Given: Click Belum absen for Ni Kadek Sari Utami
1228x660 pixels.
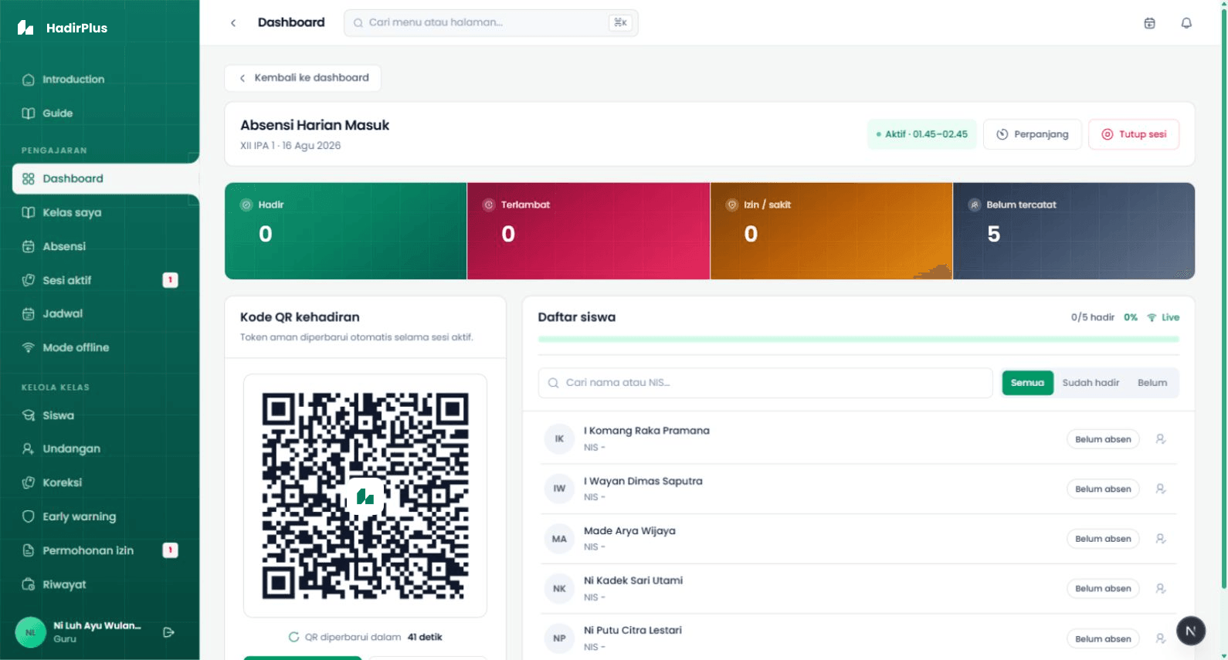Looking at the screenshot, I should pos(1103,588).
